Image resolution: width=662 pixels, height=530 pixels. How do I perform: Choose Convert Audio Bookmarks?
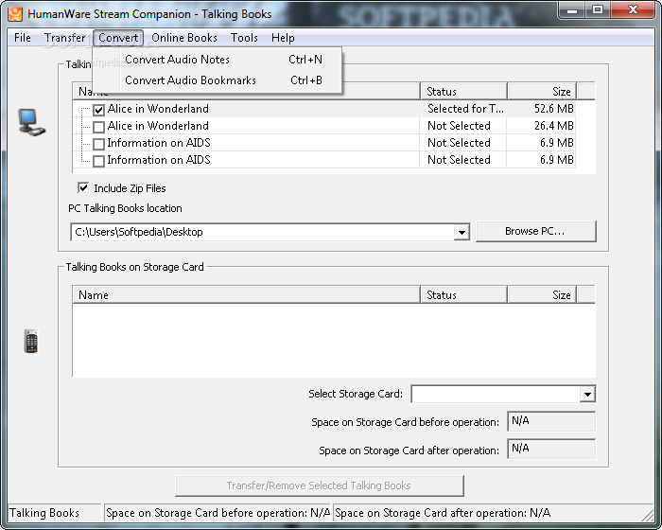click(217, 80)
